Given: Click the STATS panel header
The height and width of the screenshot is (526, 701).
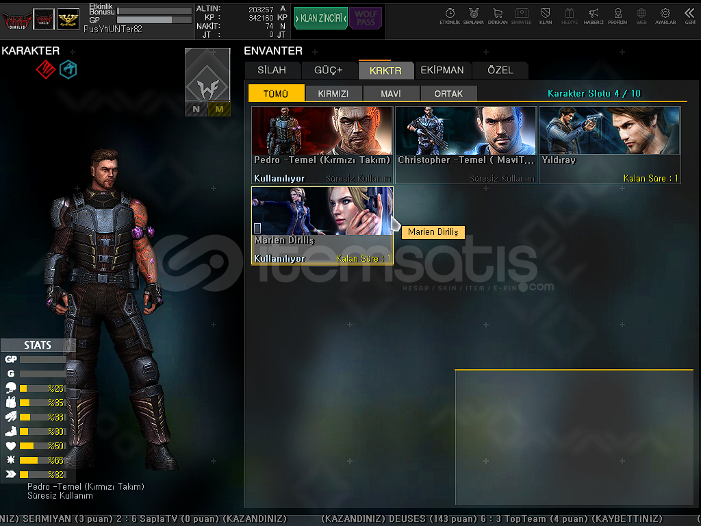Looking at the screenshot, I should tap(38, 345).
